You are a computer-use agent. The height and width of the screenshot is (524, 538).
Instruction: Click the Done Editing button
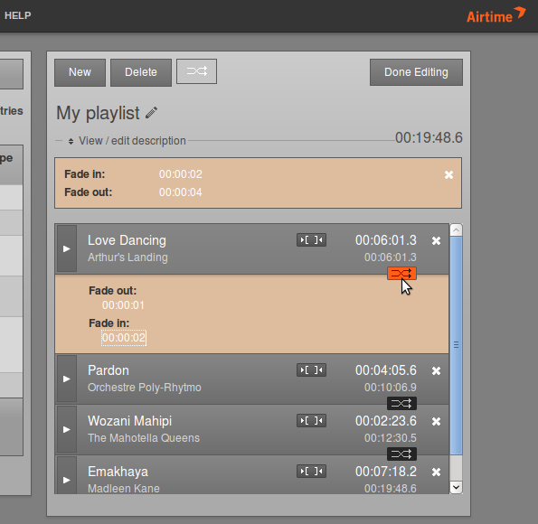tap(416, 72)
